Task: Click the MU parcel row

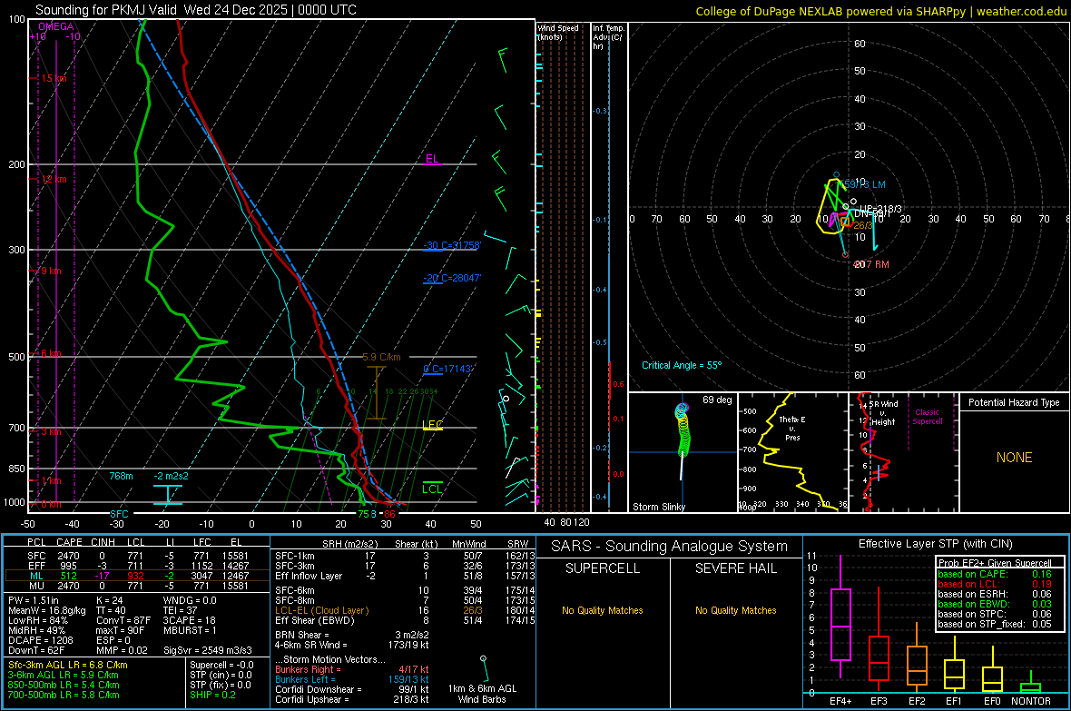Action: click(x=136, y=586)
